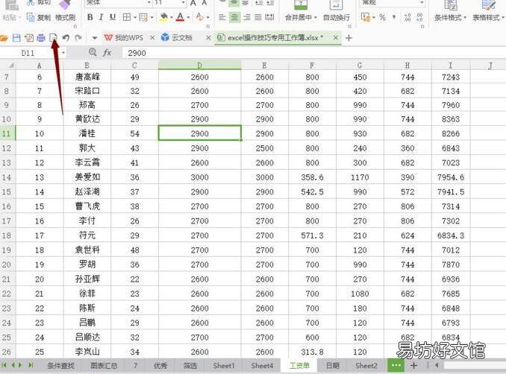Click the formula bar showing 2900

[313, 53]
